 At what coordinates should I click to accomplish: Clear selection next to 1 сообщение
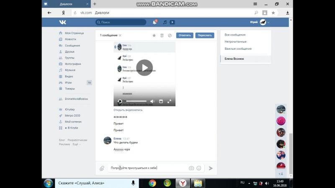tap(120, 36)
